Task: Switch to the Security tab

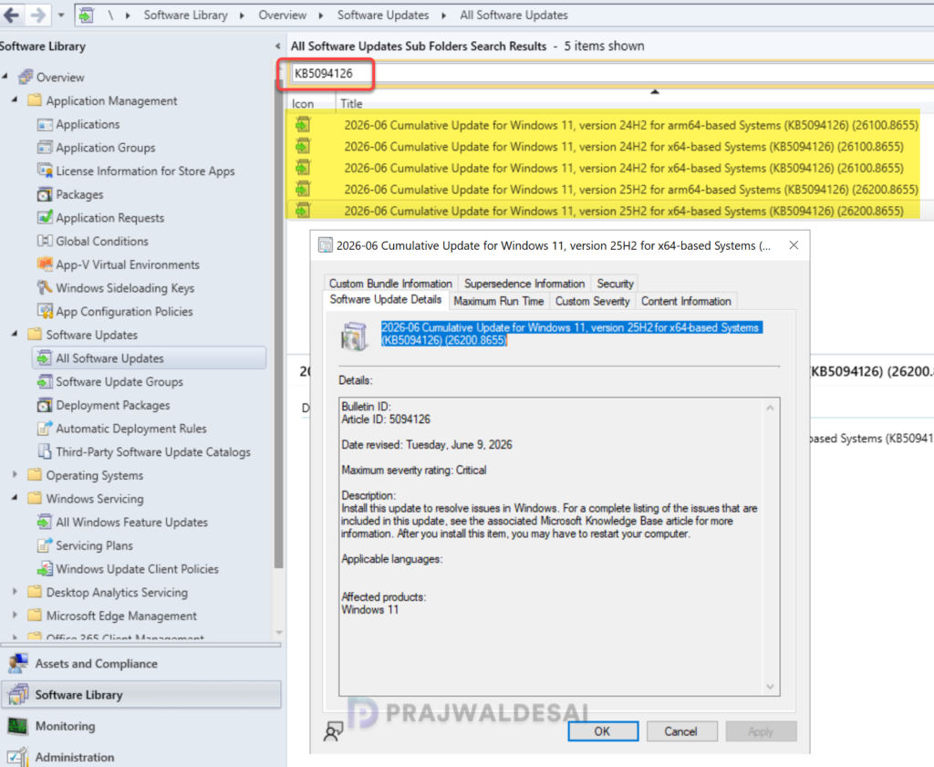Action: [x=615, y=284]
